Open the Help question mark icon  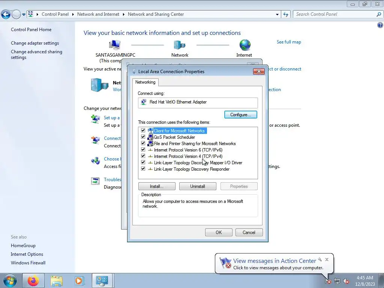[380, 25]
